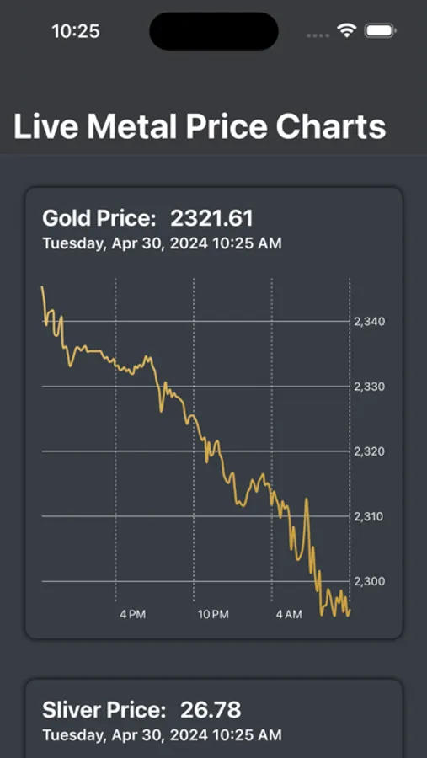427x758 pixels.
Task: Tap the gold line peak at chart start
Action: 42,287
